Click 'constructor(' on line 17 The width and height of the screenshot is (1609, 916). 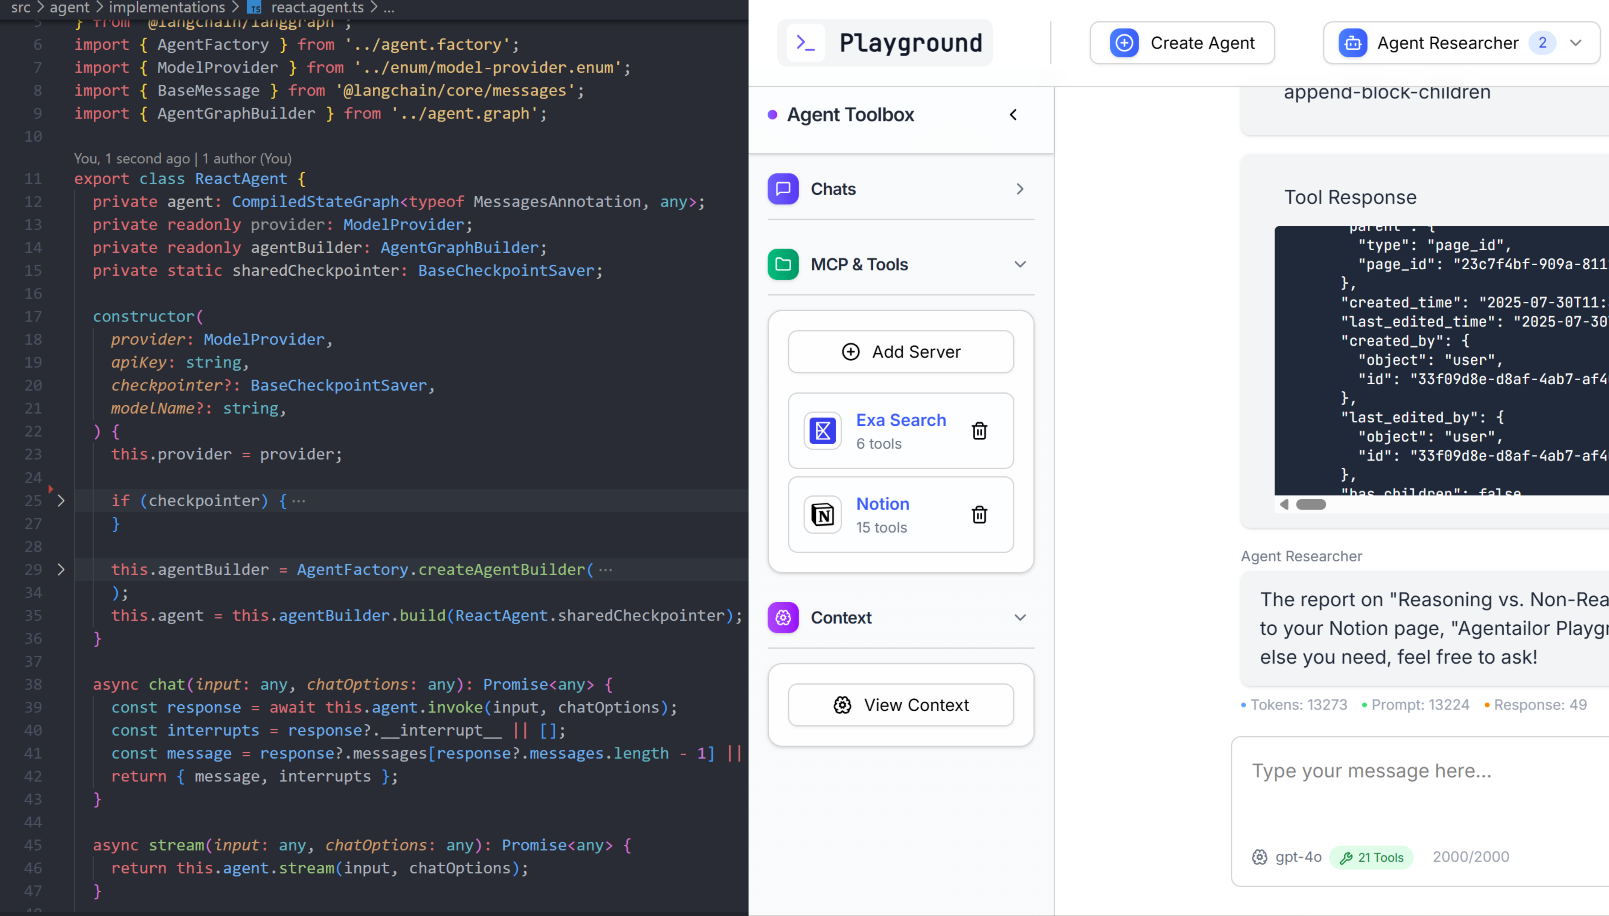(x=148, y=316)
